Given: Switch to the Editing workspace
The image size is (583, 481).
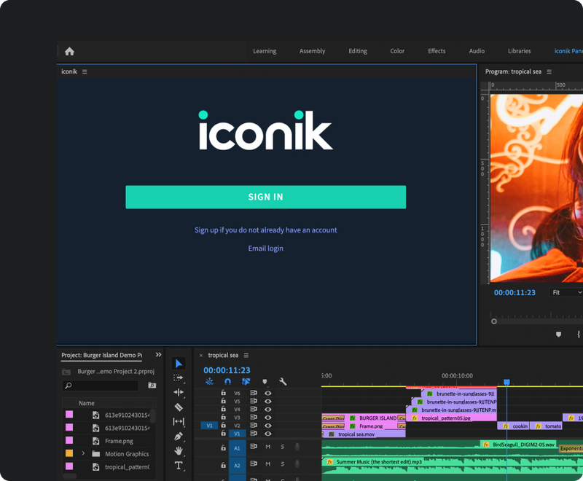Looking at the screenshot, I should point(357,51).
